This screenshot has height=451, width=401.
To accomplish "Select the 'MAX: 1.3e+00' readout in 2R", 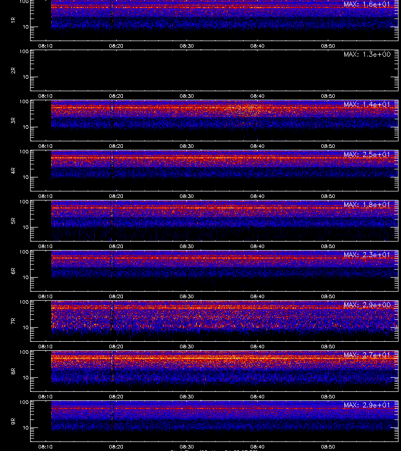I will click(367, 54).
